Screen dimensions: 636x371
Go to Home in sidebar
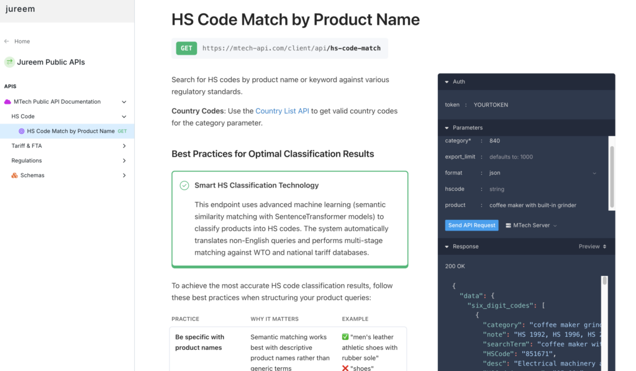[22, 42]
